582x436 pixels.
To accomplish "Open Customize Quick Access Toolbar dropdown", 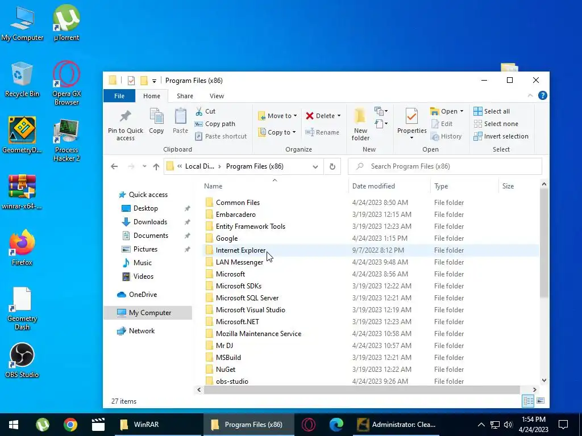I will (x=154, y=81).
